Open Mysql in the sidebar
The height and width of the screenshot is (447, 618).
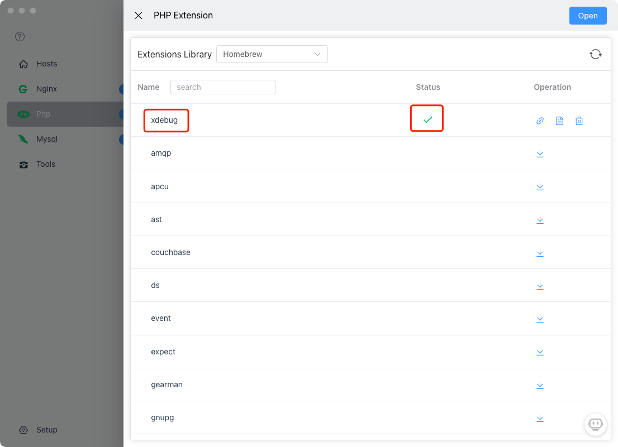[x=65, y=140]
